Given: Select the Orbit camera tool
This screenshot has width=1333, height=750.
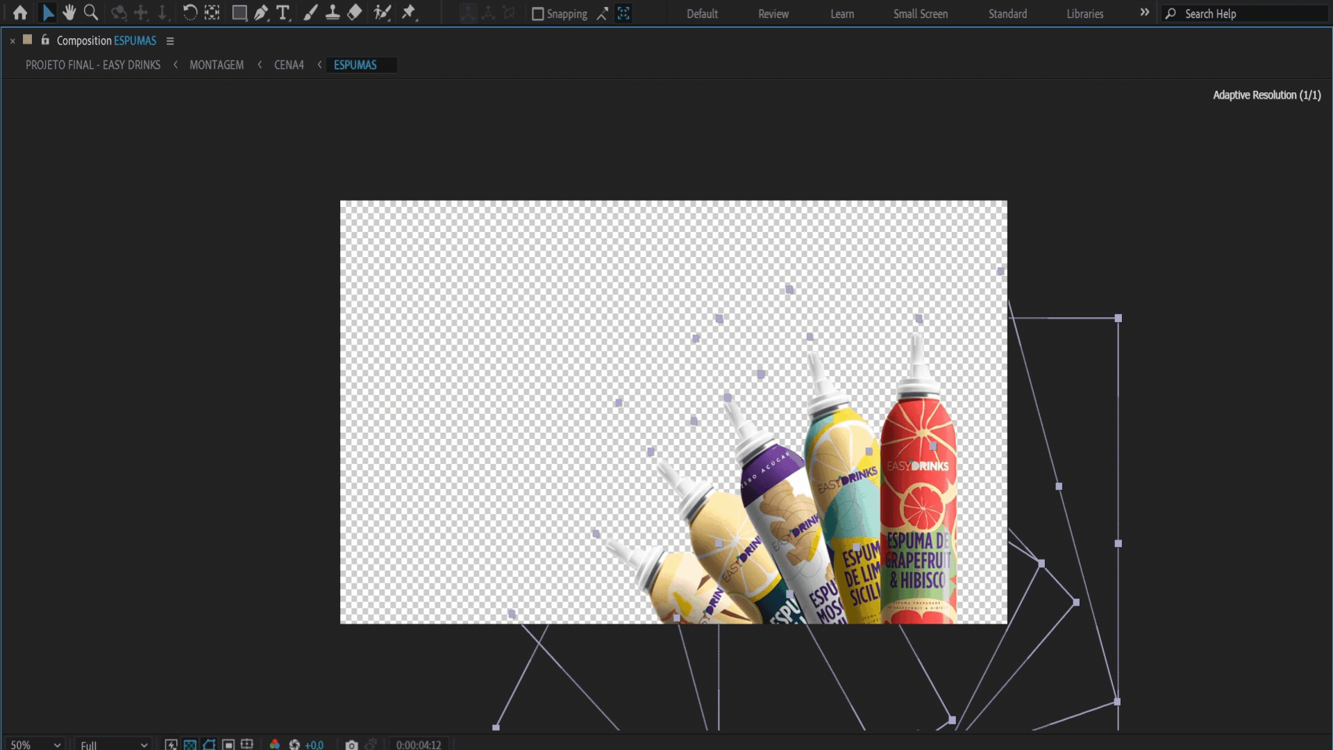Looking at the screenshot, I should tap(119, 12).
